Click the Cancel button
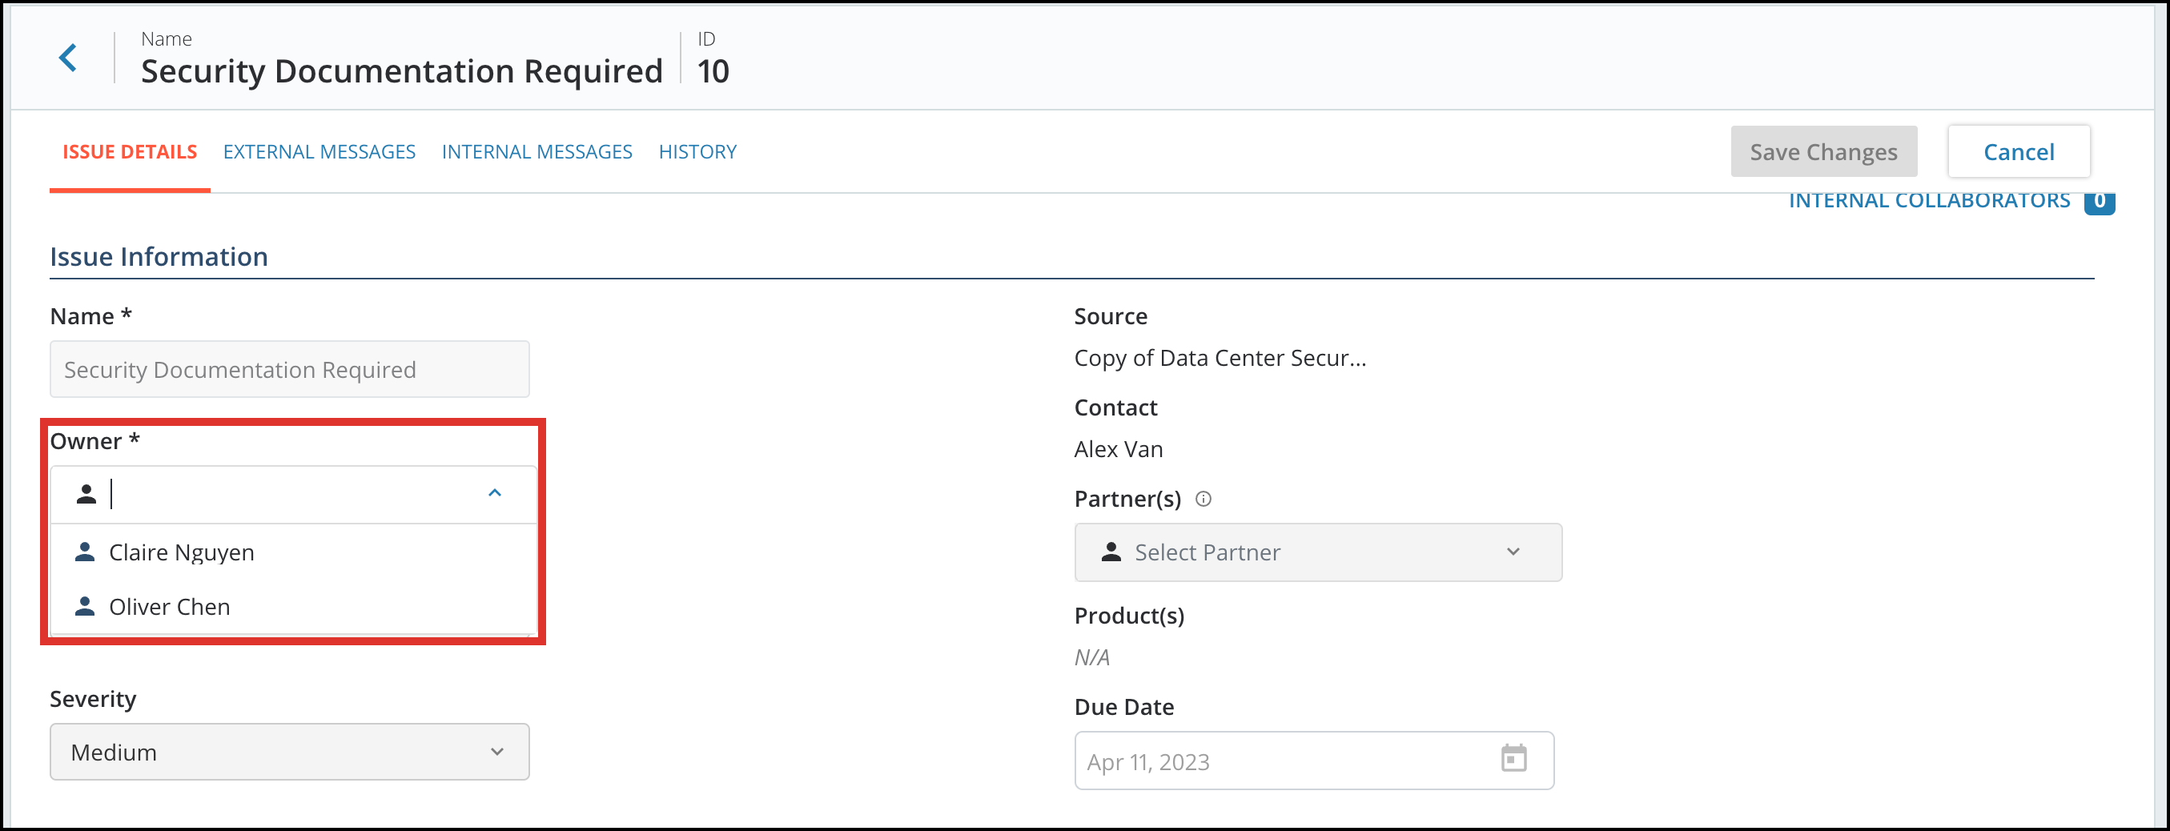 click(2019, 151)
